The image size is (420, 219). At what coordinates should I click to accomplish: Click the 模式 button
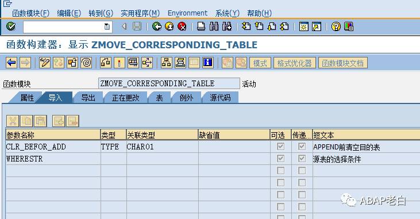coord(260,63)
